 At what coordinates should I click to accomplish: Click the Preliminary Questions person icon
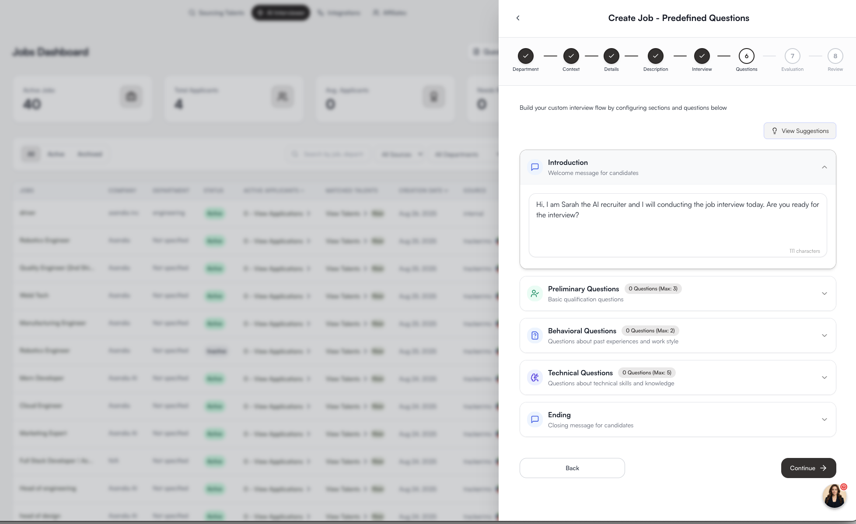pos(535,293)
